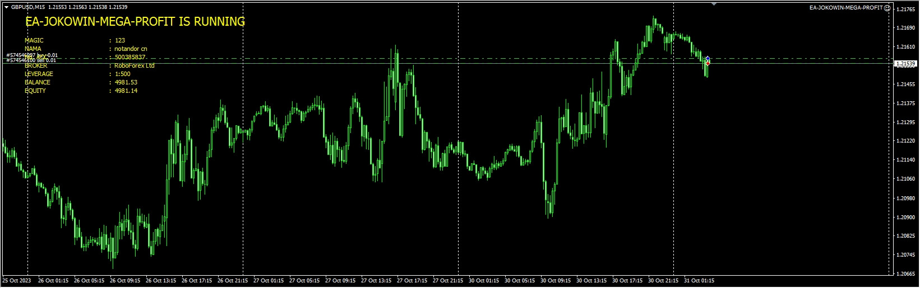Click the BROKER value RoboForex Ltd
Viewport: 920px width, 288px height.
[135, 65]
